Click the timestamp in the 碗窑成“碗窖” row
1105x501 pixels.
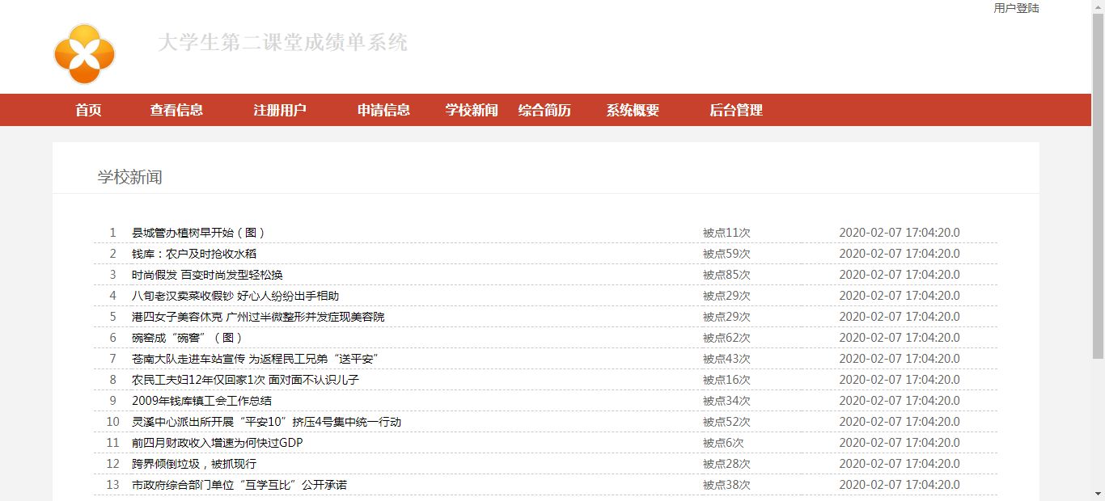click(900, 338)
